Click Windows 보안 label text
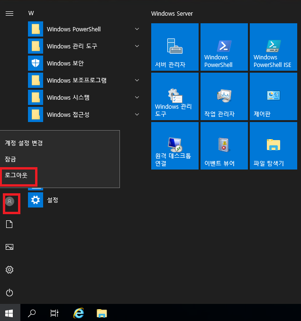The width and height of the screenshot is (301, 321). pyautogui.click(x=65, y=63)
